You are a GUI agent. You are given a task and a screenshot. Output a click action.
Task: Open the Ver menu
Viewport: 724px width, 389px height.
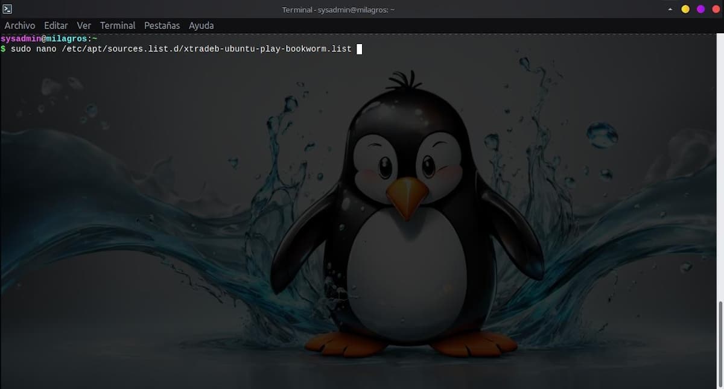(84, 25)
